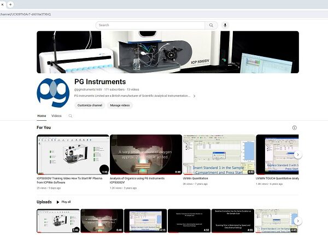This screenshot has height=235, width=328.
Task: Click the UVWIN TOUCH Quantitative title link
Action: pos(277,178)
